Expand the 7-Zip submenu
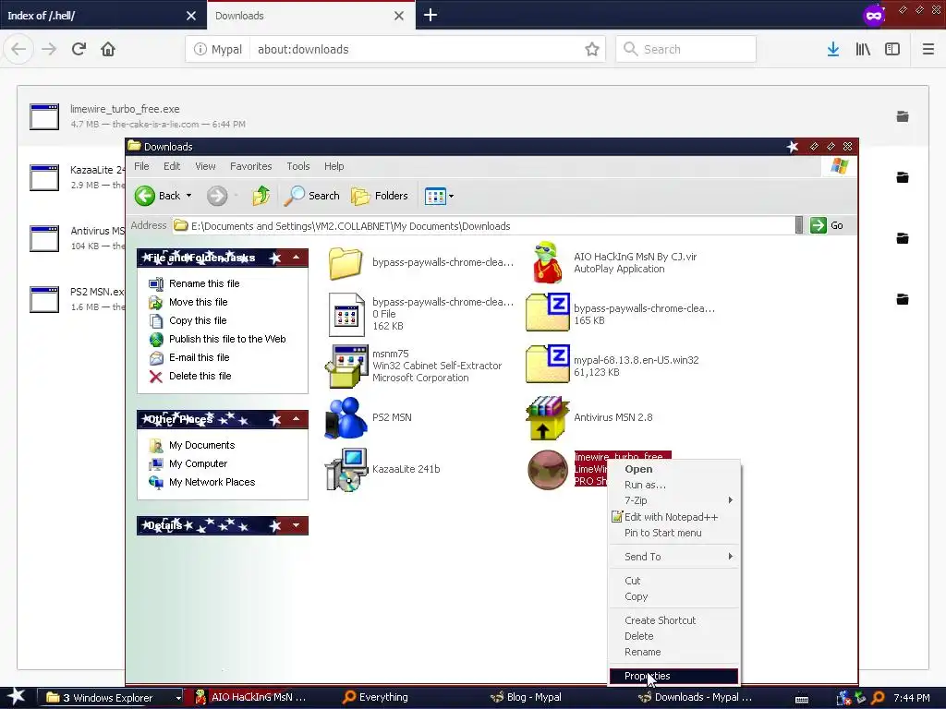 click(x=730, y=499)
